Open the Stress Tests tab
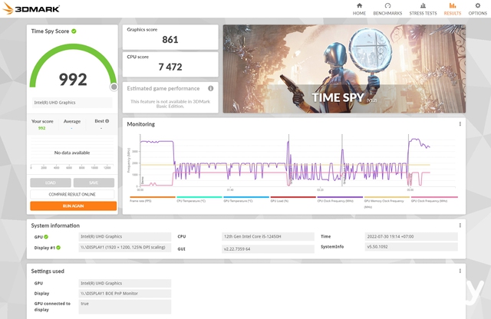 pyautogui.click(x=423, y=9)
